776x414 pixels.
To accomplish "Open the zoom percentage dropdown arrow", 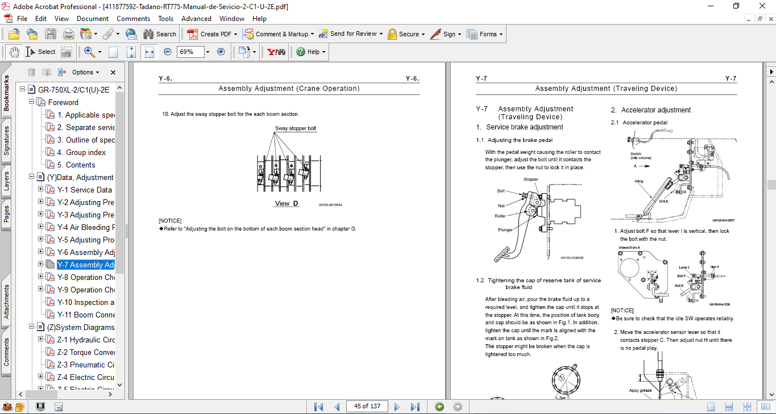I will point(208,52).
